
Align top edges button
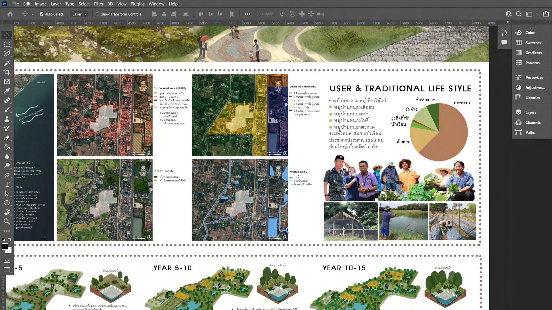[x=201, y=14]
